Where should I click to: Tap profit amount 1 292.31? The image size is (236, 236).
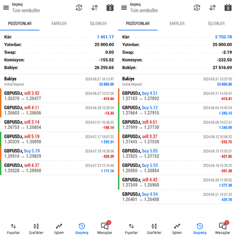tap(108, 142)
